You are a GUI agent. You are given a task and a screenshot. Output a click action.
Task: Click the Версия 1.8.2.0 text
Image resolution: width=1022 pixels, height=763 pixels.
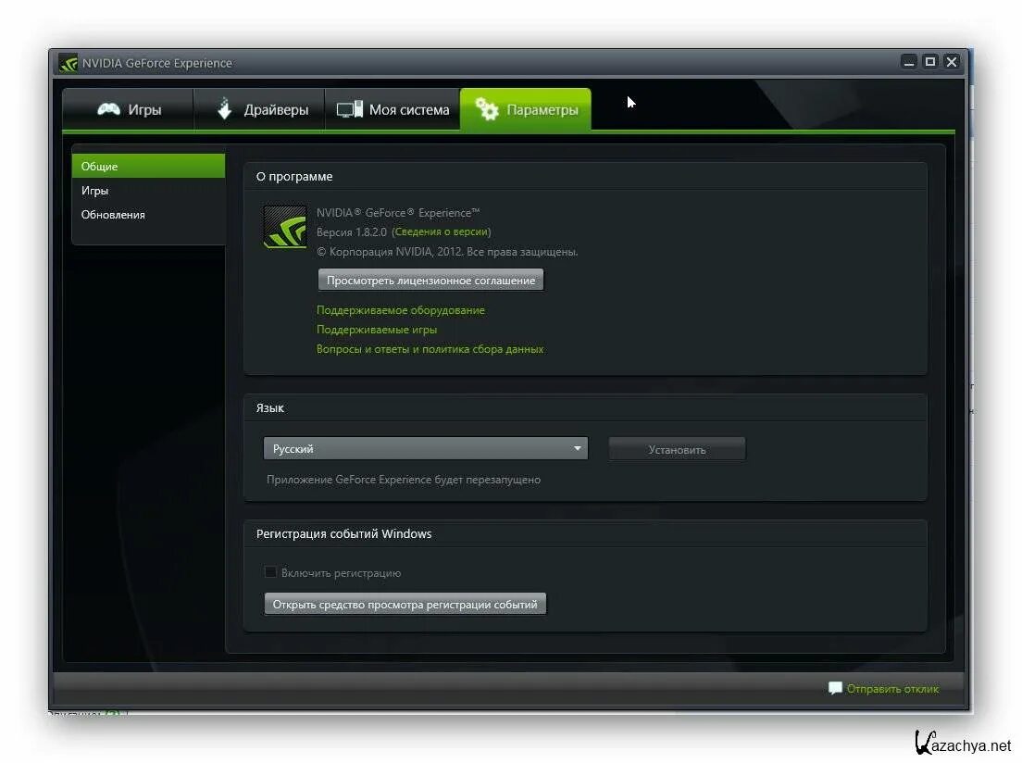pyautogui.click(x=352, y=231)
